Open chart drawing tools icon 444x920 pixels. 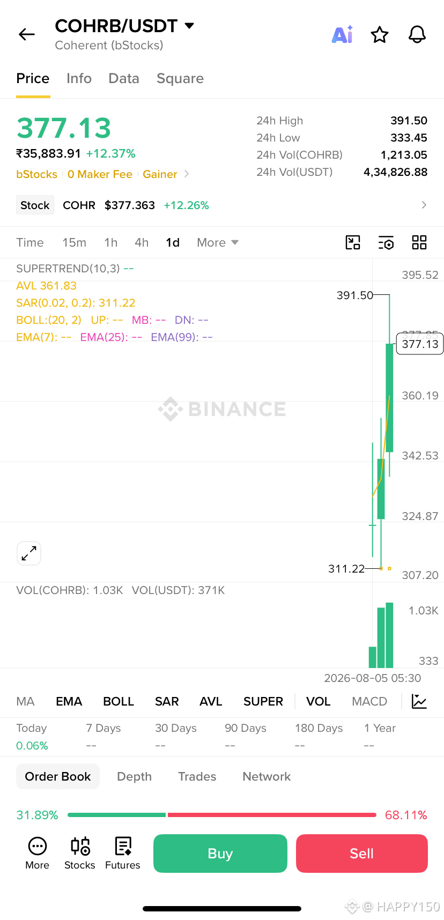353,242
